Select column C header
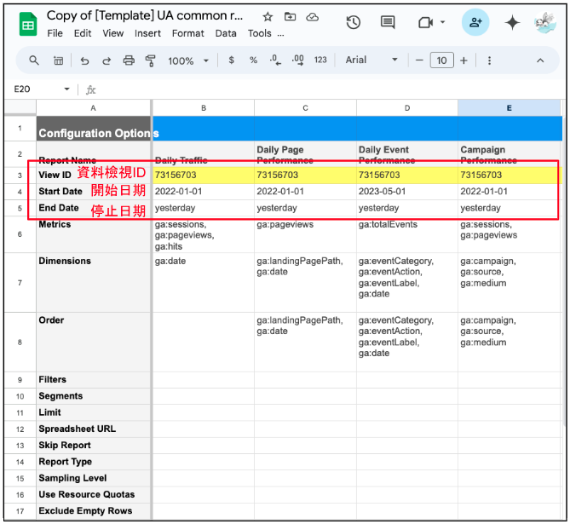570x524 pixels. [305, 108]
